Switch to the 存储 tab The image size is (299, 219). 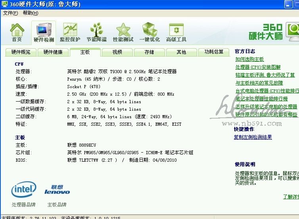[x=149, y=52]
